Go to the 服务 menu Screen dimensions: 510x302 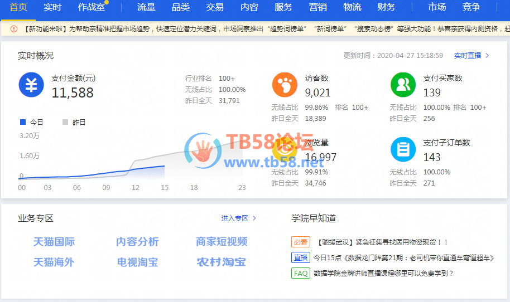283,7
